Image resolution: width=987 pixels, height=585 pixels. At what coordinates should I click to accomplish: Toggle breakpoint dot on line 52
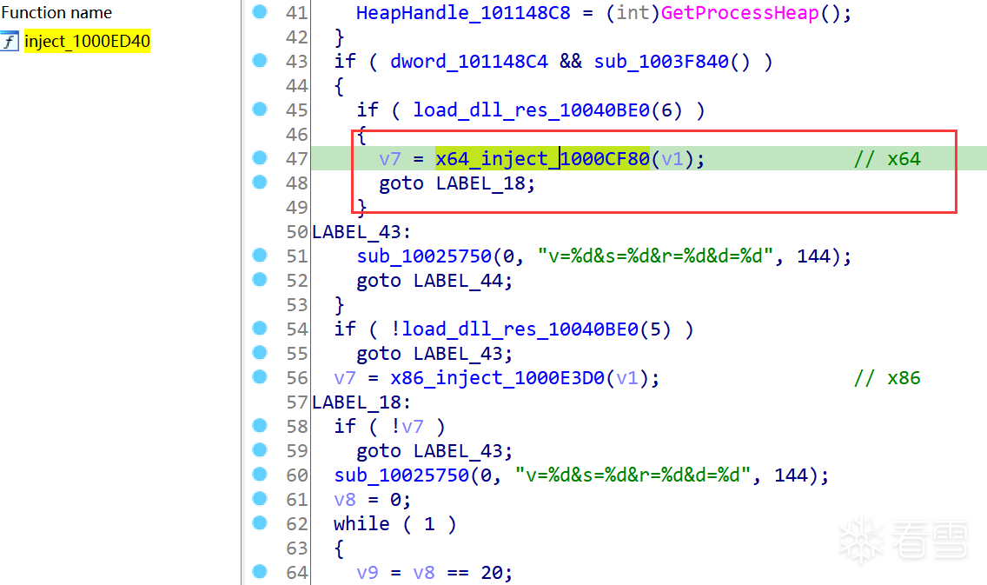(259, 280)
